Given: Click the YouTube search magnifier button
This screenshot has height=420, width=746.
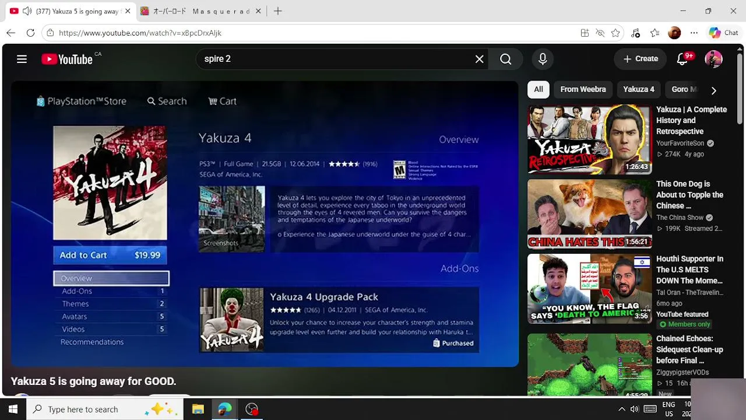Looking at the screenshot, I should point(505,59).
